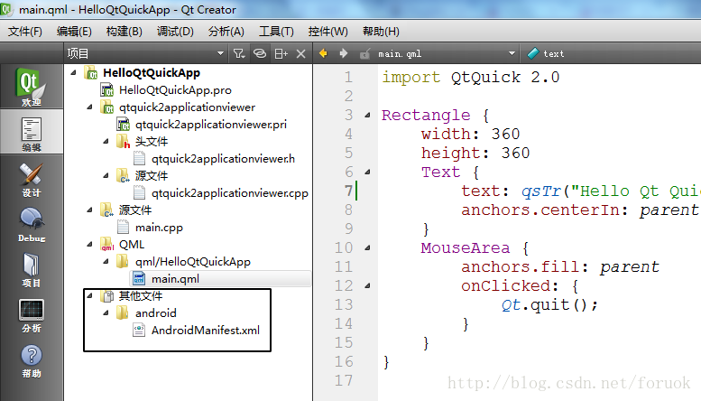Open the 编辑(E) menu
The width and height of the screenshot is (701, 401).
click(x=74, y=32)
